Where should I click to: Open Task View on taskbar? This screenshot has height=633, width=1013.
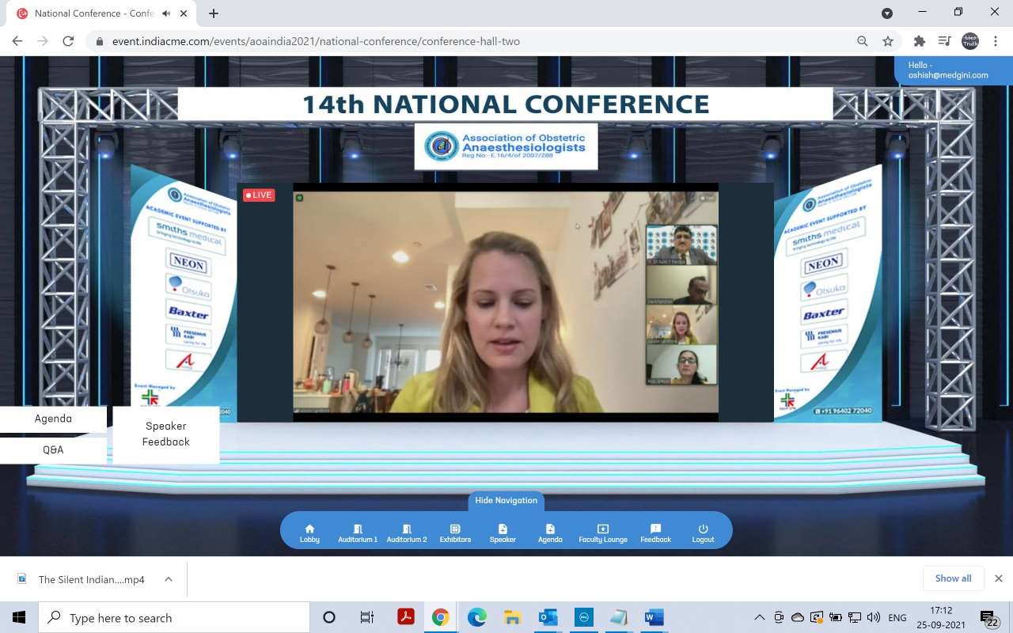(x=367, y=617)
